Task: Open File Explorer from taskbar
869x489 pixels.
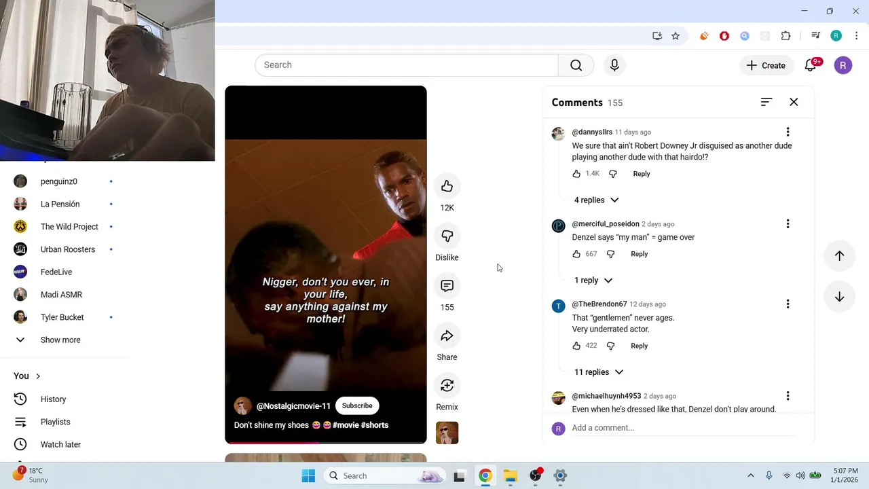Action: pyautogui.click(x=511, y=475)
